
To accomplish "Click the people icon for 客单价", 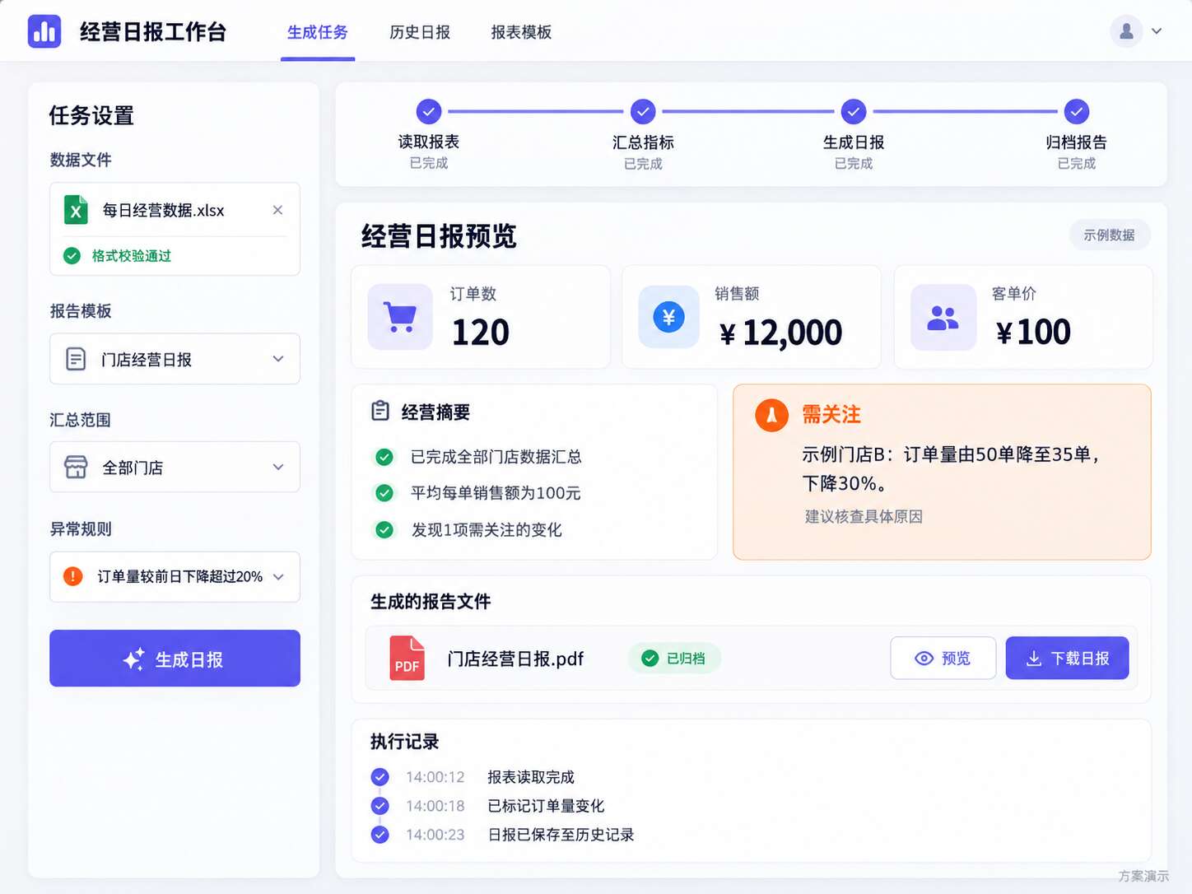I will click(943, 317).
